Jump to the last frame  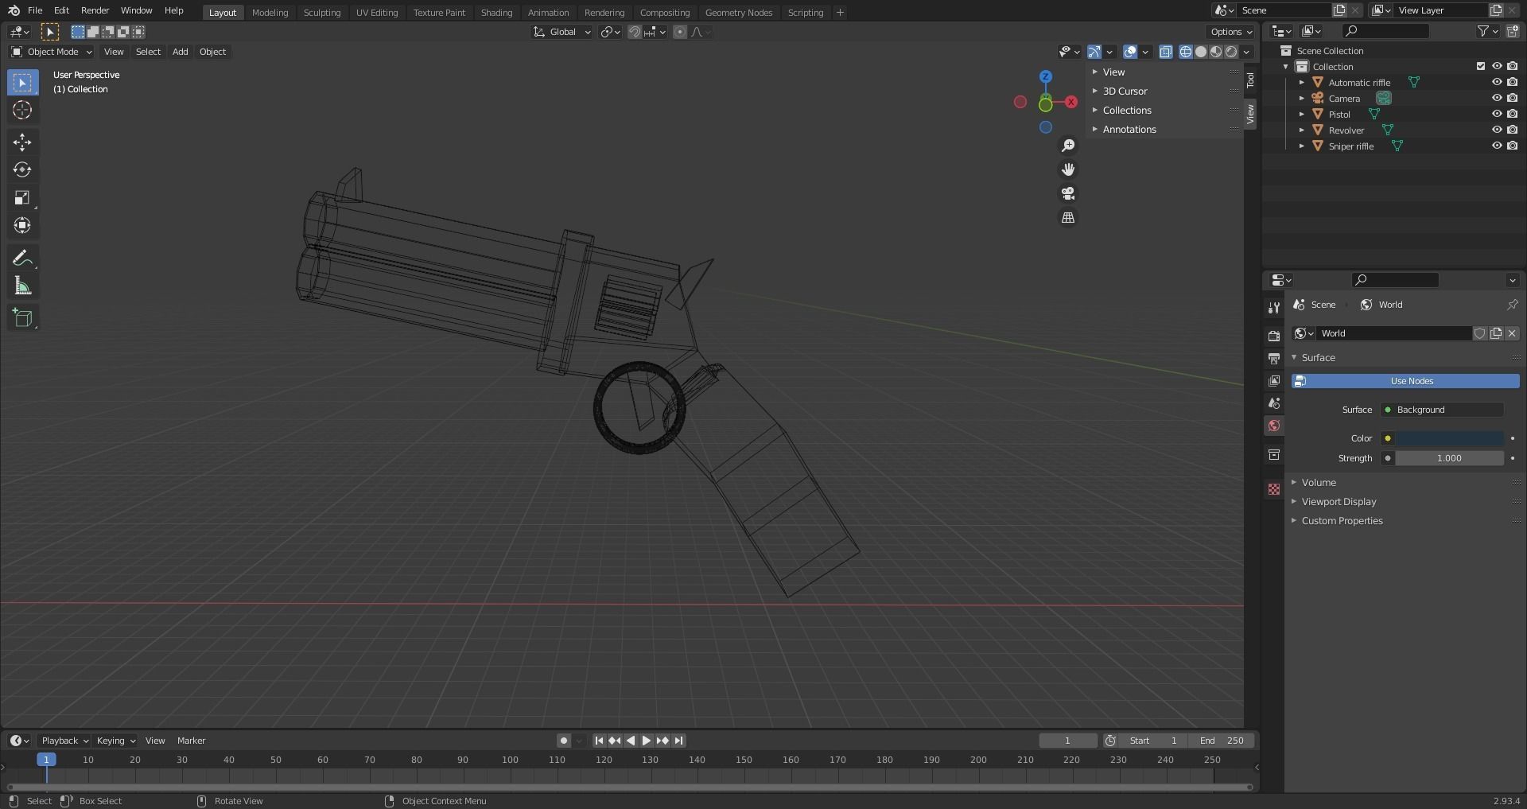point(678,741)
